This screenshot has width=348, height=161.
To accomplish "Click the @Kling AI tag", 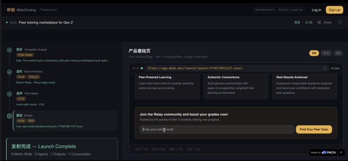I will point(34,77).
